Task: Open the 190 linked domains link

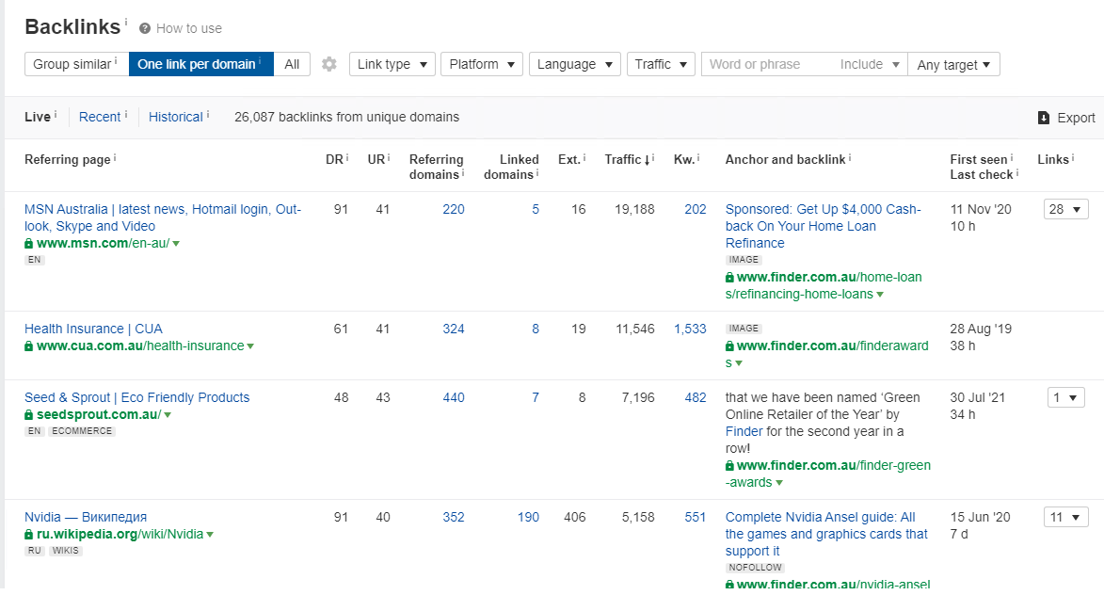Action: 528,518
